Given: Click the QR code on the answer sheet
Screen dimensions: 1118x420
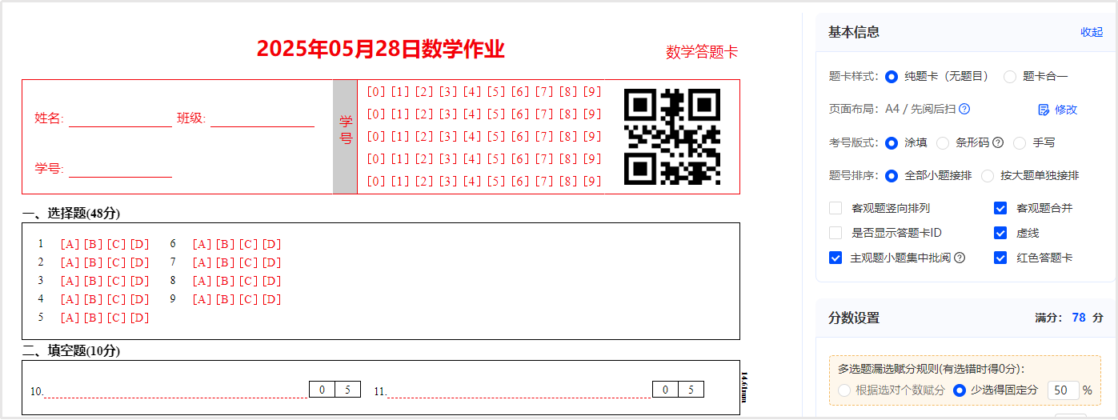Looking at the screenshot, I should (x=671, y=137).
